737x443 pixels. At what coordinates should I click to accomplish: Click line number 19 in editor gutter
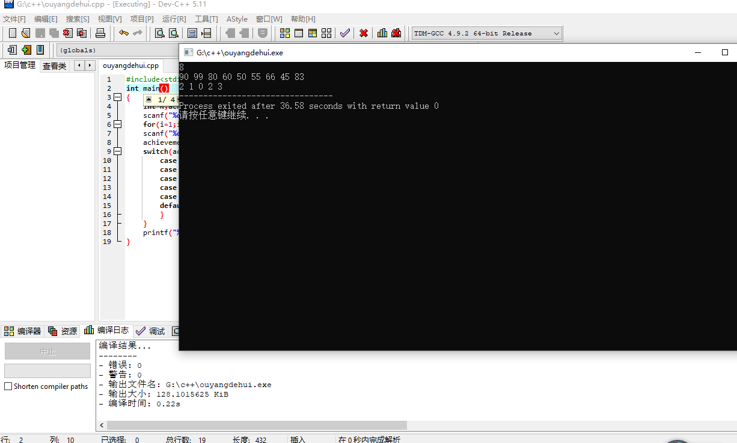[107, 242]
